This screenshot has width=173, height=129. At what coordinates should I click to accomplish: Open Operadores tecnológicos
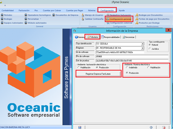click(38, 15)
